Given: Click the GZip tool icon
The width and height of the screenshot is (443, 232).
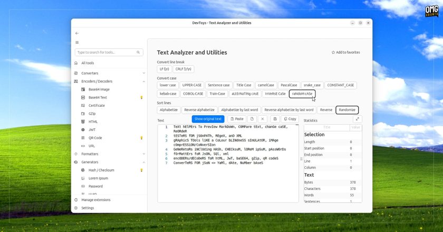Looking at the screenshot, I should 83,114.
